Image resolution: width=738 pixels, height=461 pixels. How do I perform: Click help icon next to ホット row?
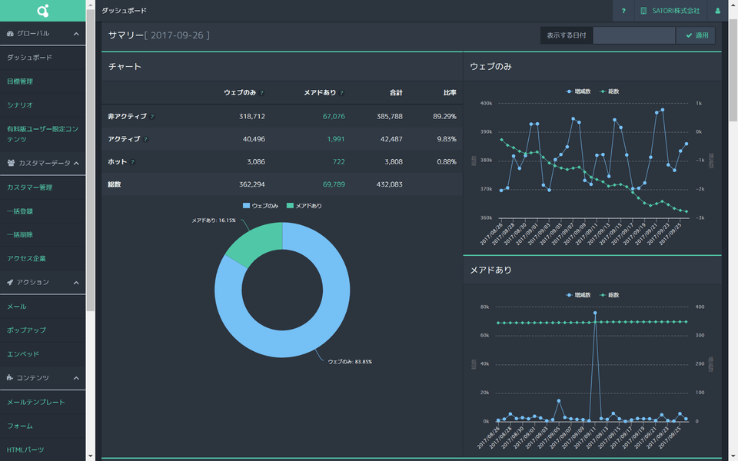[132, 163]
